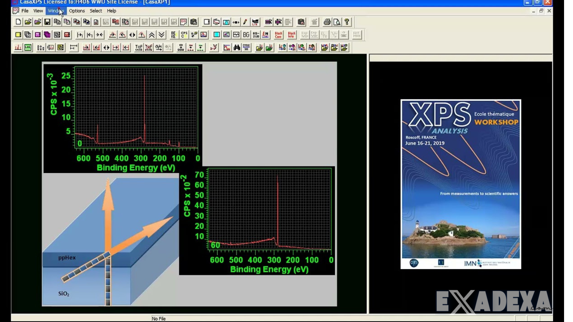Viewport: 573px width, 322px height.
Task: Open the ToF calib calibration tool
Action: tap(138, 47)
